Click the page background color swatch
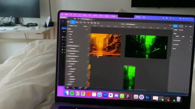Image resolution: width=195 pixels, height=109 pixels. (x=175, y=36)
